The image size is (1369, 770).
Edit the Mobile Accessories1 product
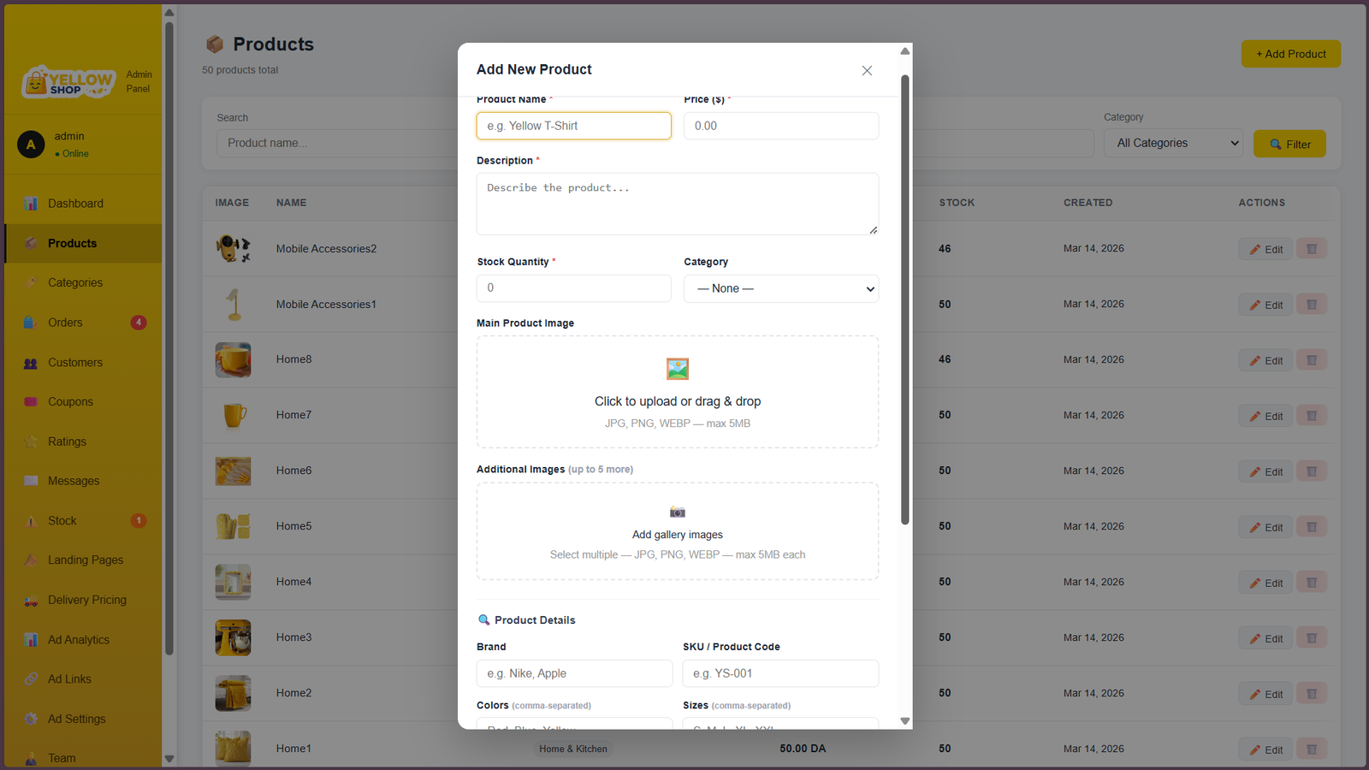[1265, 305]
